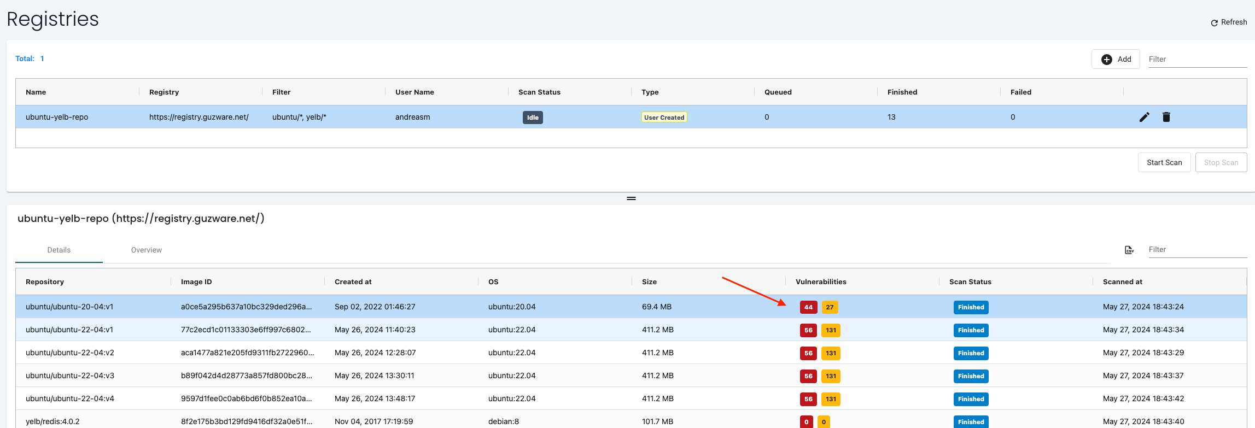Click the 69.4 MB size cell
This screenshot has height=428, width=1255.
(657, 307)
